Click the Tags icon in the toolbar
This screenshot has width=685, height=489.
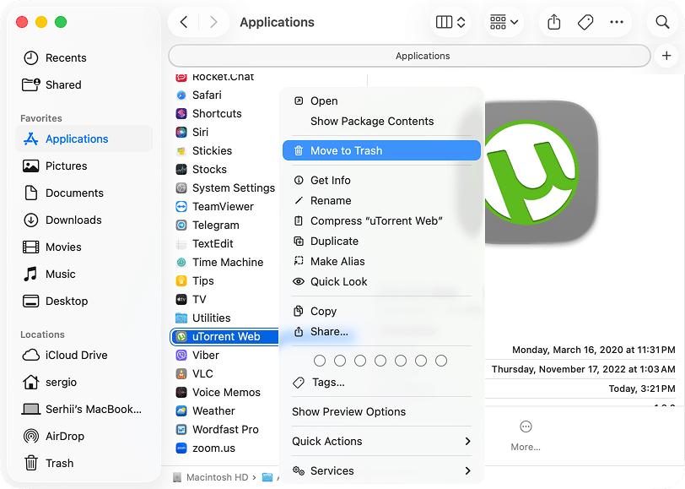click(585, 22)
